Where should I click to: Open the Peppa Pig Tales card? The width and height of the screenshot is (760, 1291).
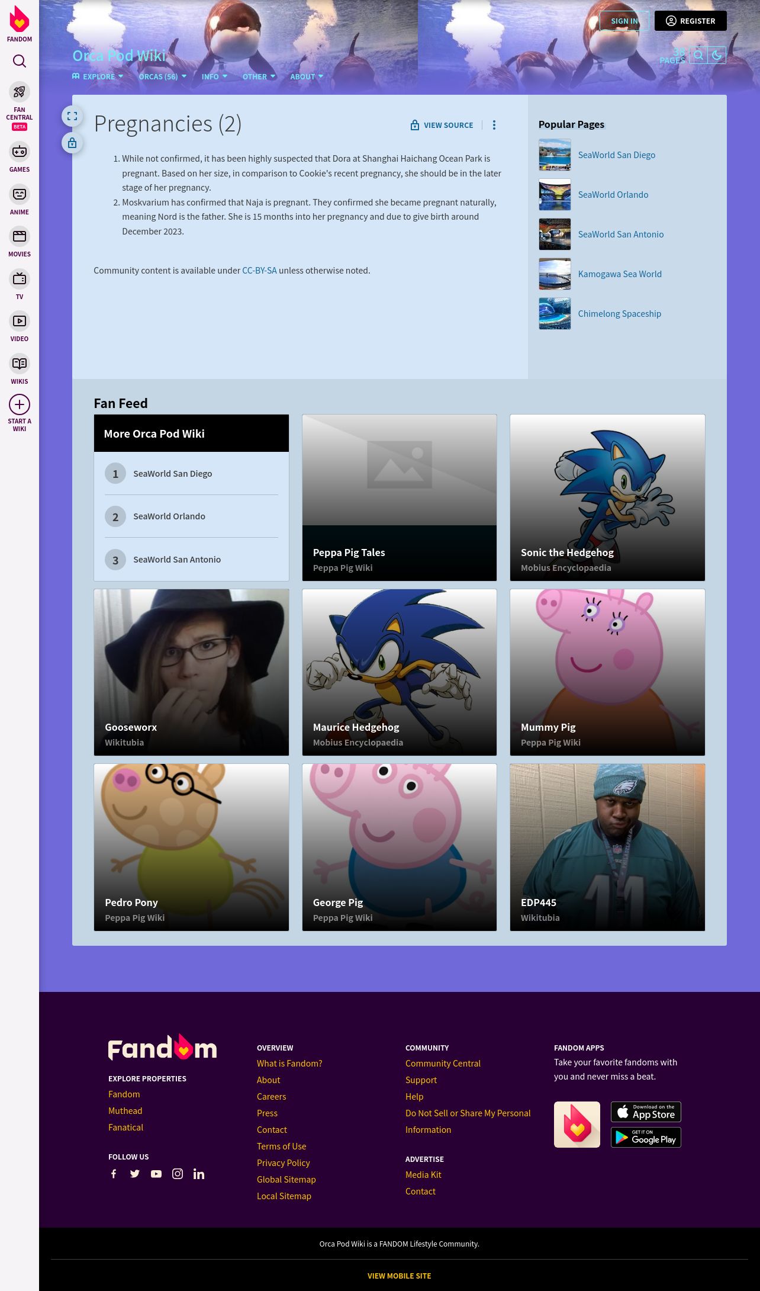(x=400, y=497)
